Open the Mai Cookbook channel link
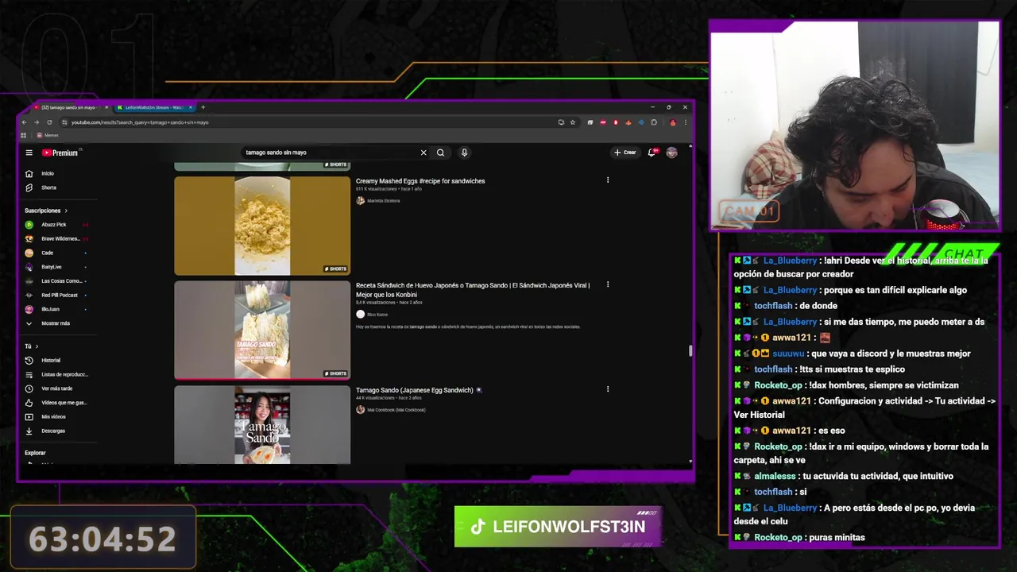The width and height of the screenshot is (1017, 572). coord(396,410)
